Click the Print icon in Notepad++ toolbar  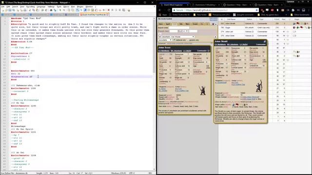click(x=25, y=10)
